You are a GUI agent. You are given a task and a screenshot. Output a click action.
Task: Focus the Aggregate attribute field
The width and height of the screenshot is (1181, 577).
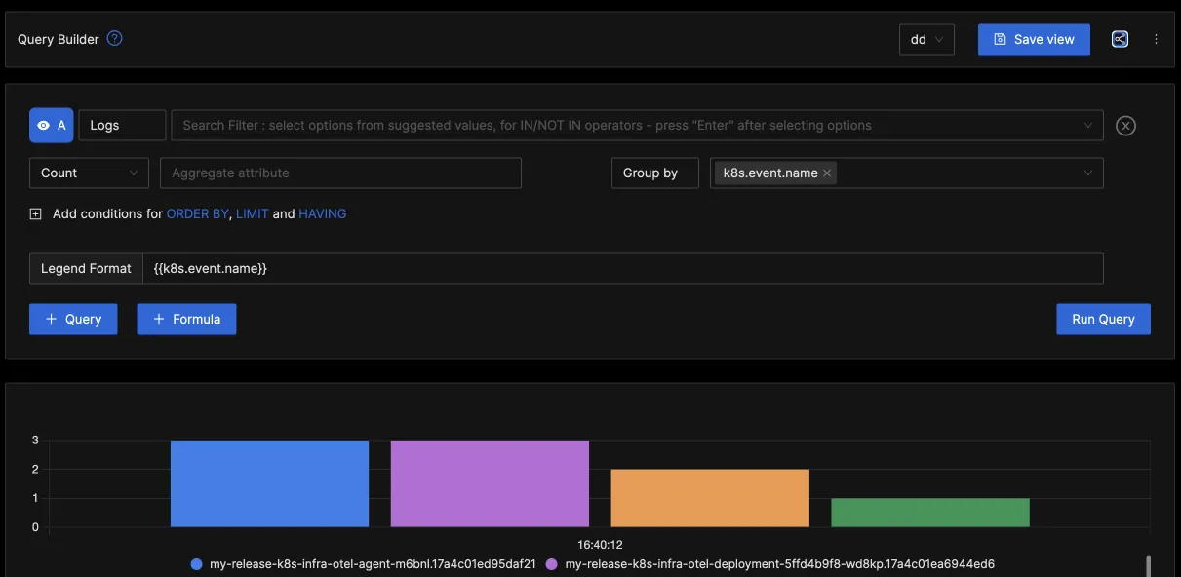point(340,173)
